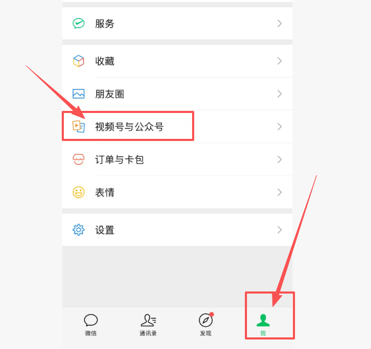Tap the 表情 smiley face icon
This screenshot has height=349, width=371.
79,192
